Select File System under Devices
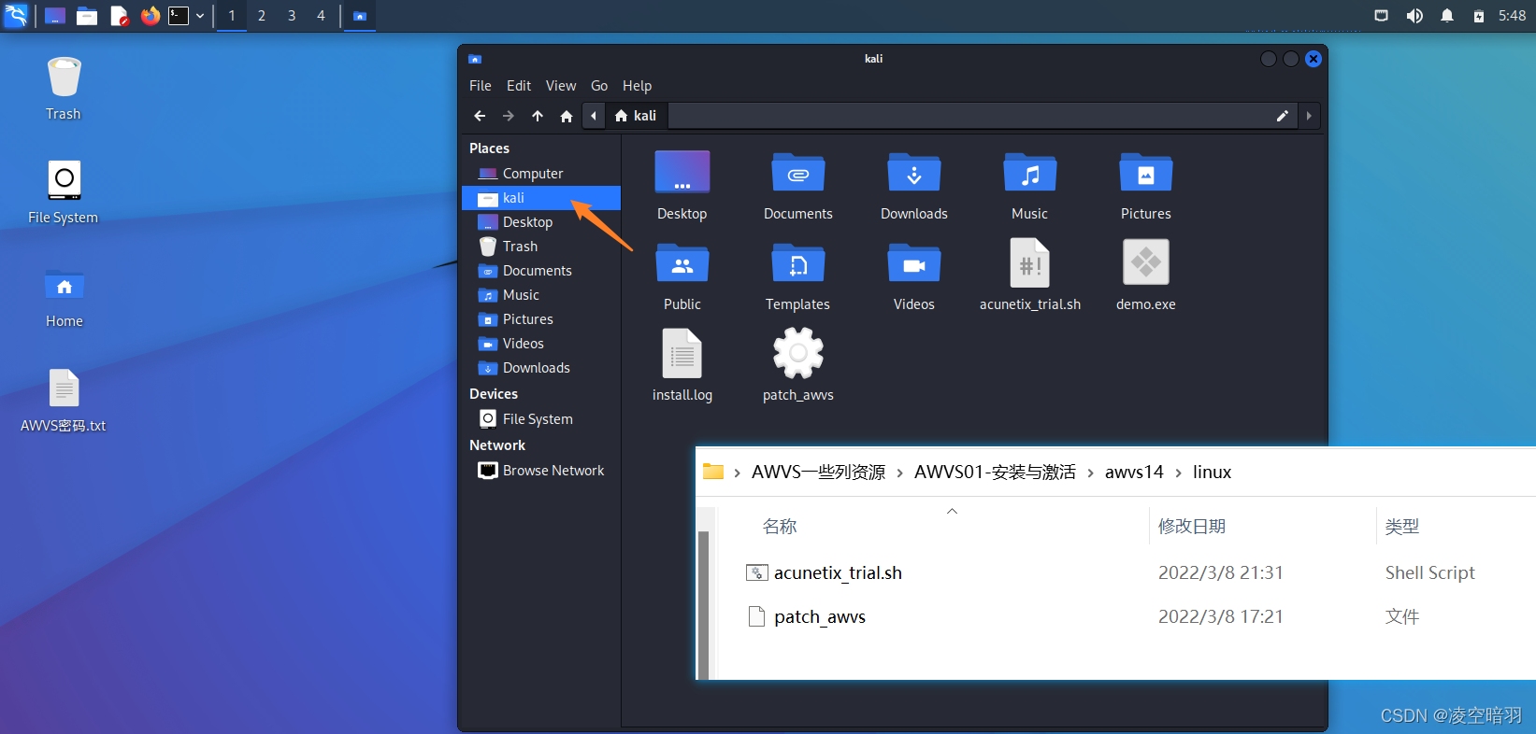 [x=541, y=419]
